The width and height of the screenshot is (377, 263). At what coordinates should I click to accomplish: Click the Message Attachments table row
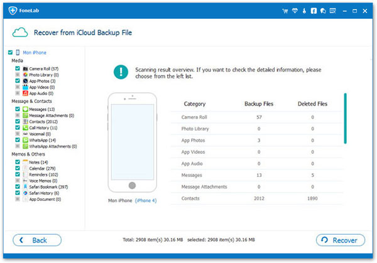click(x=256, y=186)
